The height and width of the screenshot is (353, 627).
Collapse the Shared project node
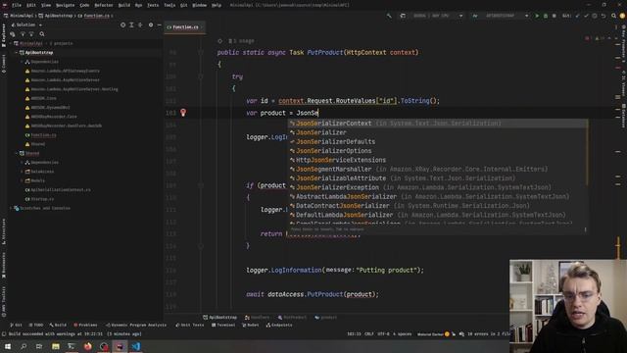click(x=17, y=153)
